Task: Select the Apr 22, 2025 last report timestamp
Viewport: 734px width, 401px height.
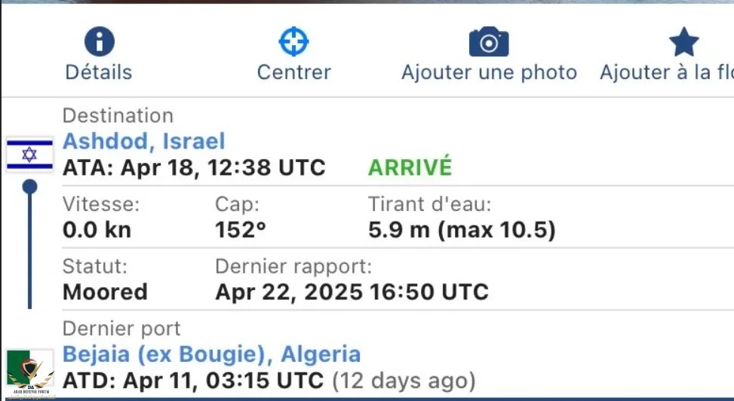Action: [352, 292]
